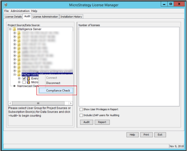The image size is (187, 151).
Task: Check the Micro... user group checkbox
Action: [x=24, y=82]
